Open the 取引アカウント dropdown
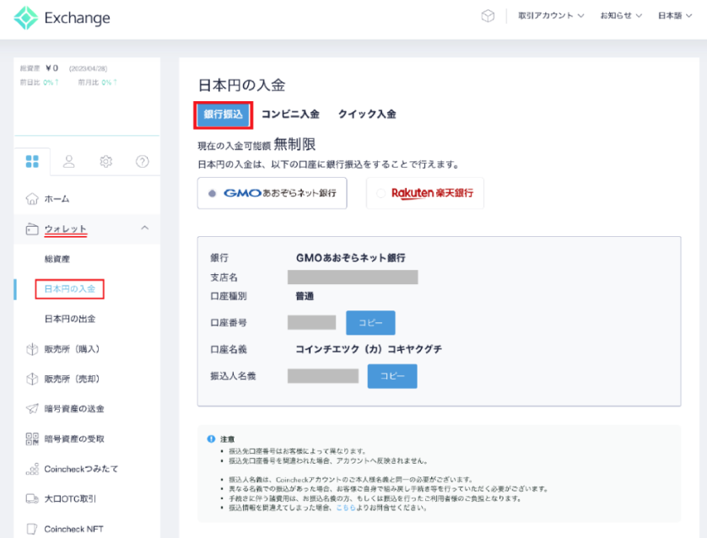This screenshot has width=707, height=538. coord(551,16)
